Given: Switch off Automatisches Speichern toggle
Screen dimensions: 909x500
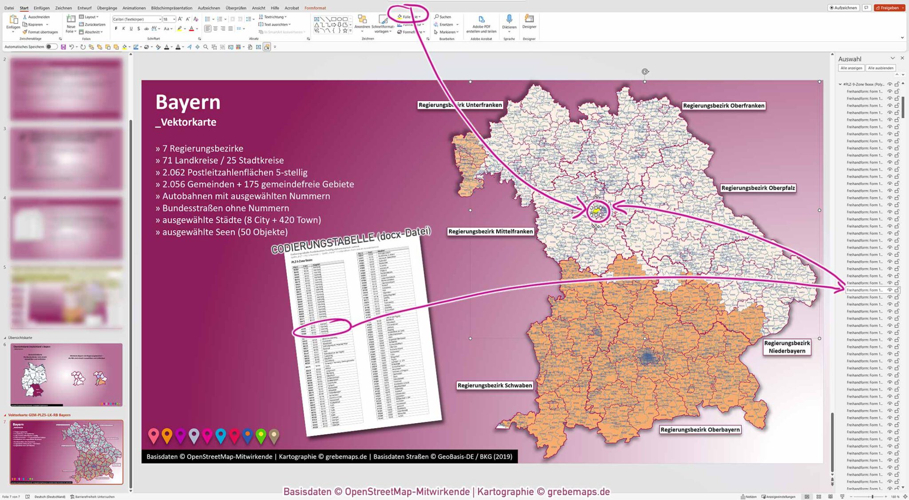Looking at the screenshot, I should [51, 46].
